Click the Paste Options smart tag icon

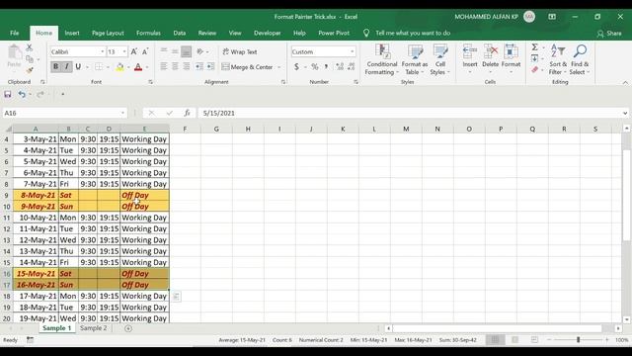tap(176, 297)
